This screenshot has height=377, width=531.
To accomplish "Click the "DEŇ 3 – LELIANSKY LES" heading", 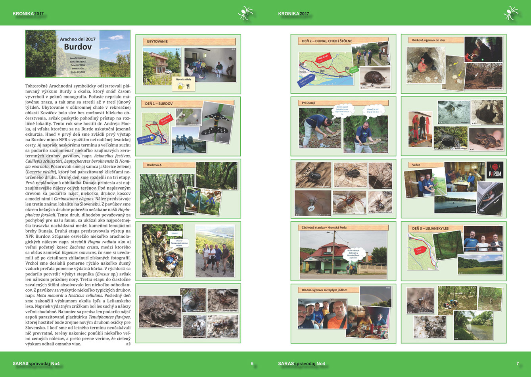I will click(431, 228).
